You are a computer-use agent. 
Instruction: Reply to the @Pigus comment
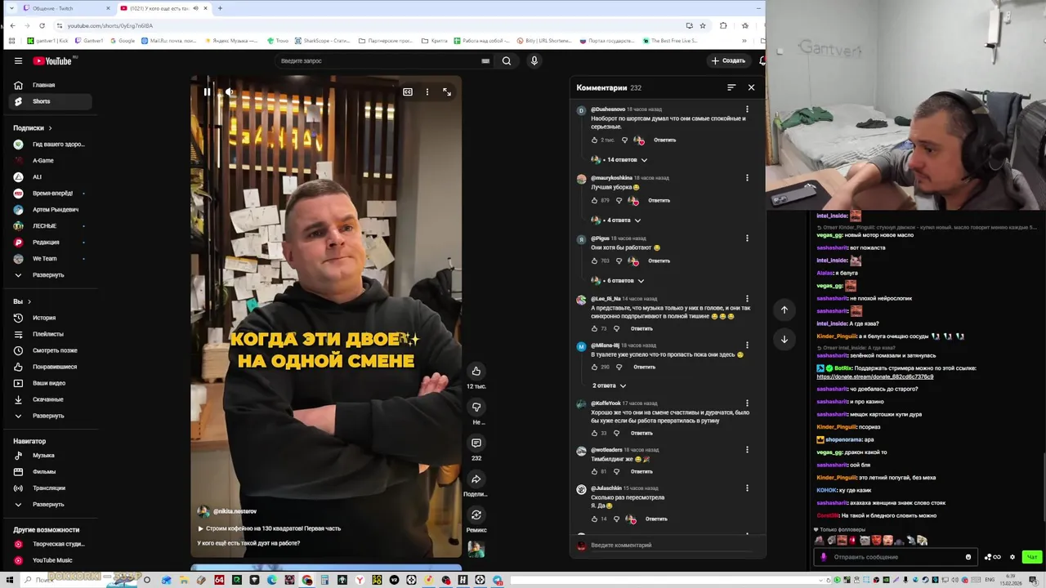pos(659,261)
